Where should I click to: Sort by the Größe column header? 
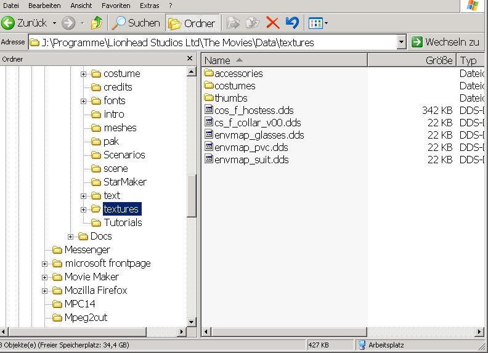[411, 60]
